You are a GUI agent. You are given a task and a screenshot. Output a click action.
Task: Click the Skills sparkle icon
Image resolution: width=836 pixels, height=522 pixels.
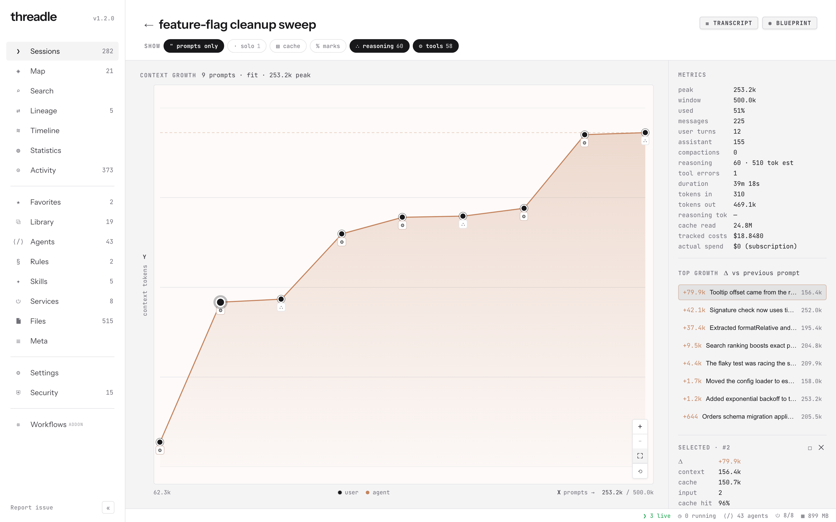[18, 281]
